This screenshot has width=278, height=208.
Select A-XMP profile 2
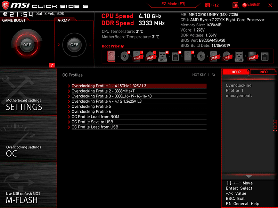(x=59, y=45)
